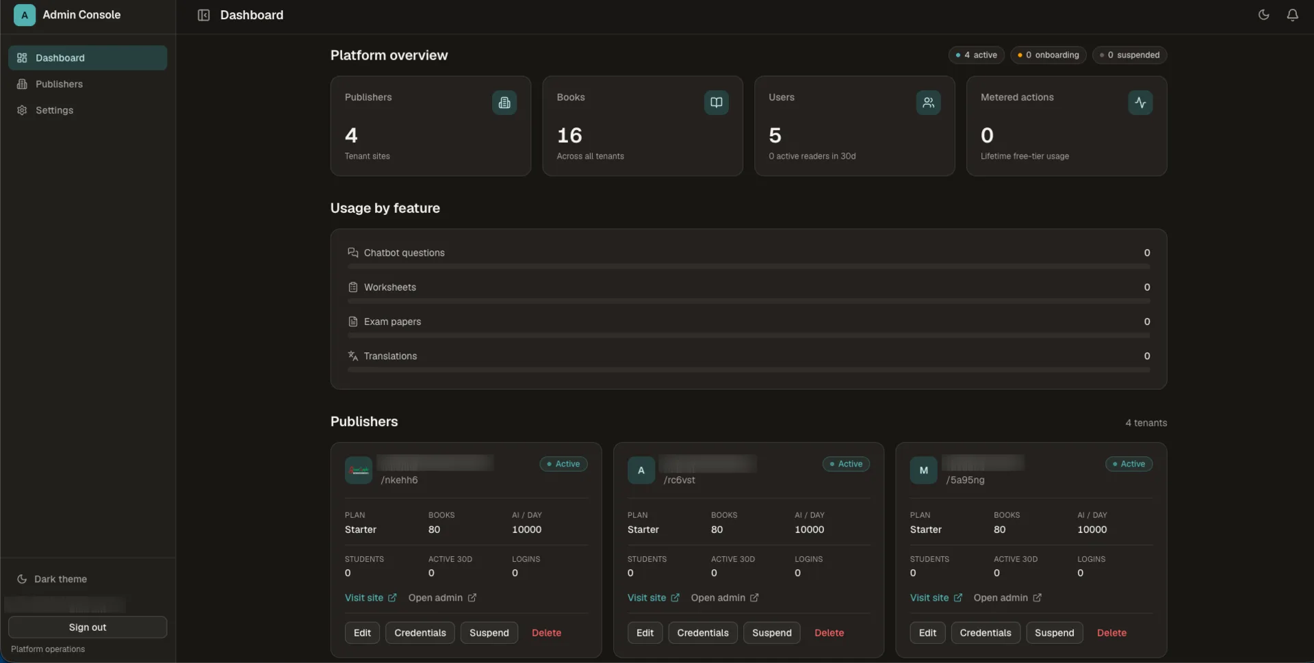Sign out of the Admin Console

(88, 627)
